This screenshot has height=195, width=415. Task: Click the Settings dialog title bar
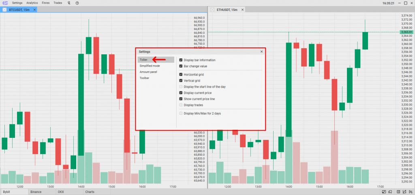[x=200, y=51]
